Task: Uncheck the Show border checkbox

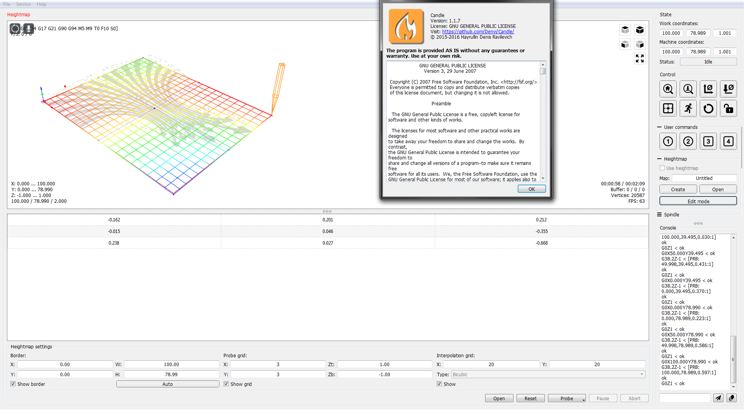Action: 13,384
